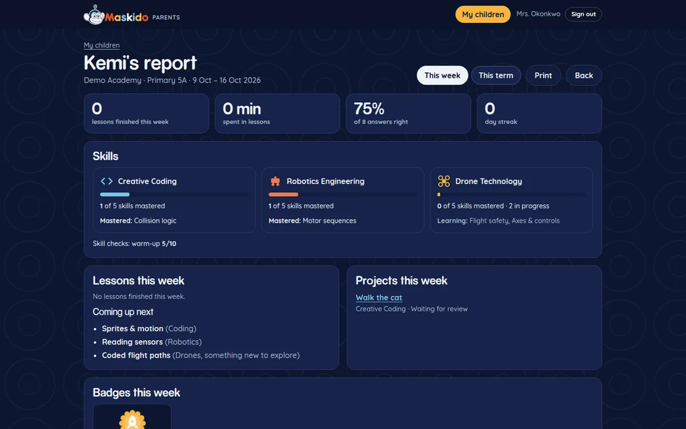The width and height of the screenshot is (686, 429).
Task: Click the day streak card
Action: pyautogui.click(x=539, y=113)
